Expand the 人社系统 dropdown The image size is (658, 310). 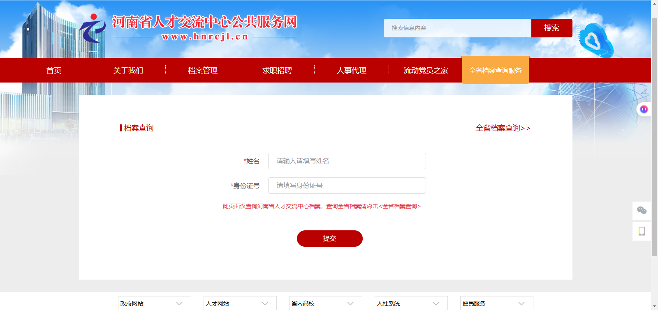(411, 303)
